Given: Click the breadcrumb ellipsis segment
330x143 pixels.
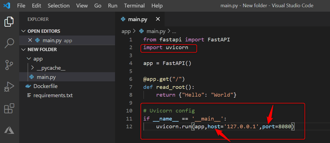Looking at the screenshot, I should coord(174,32).
